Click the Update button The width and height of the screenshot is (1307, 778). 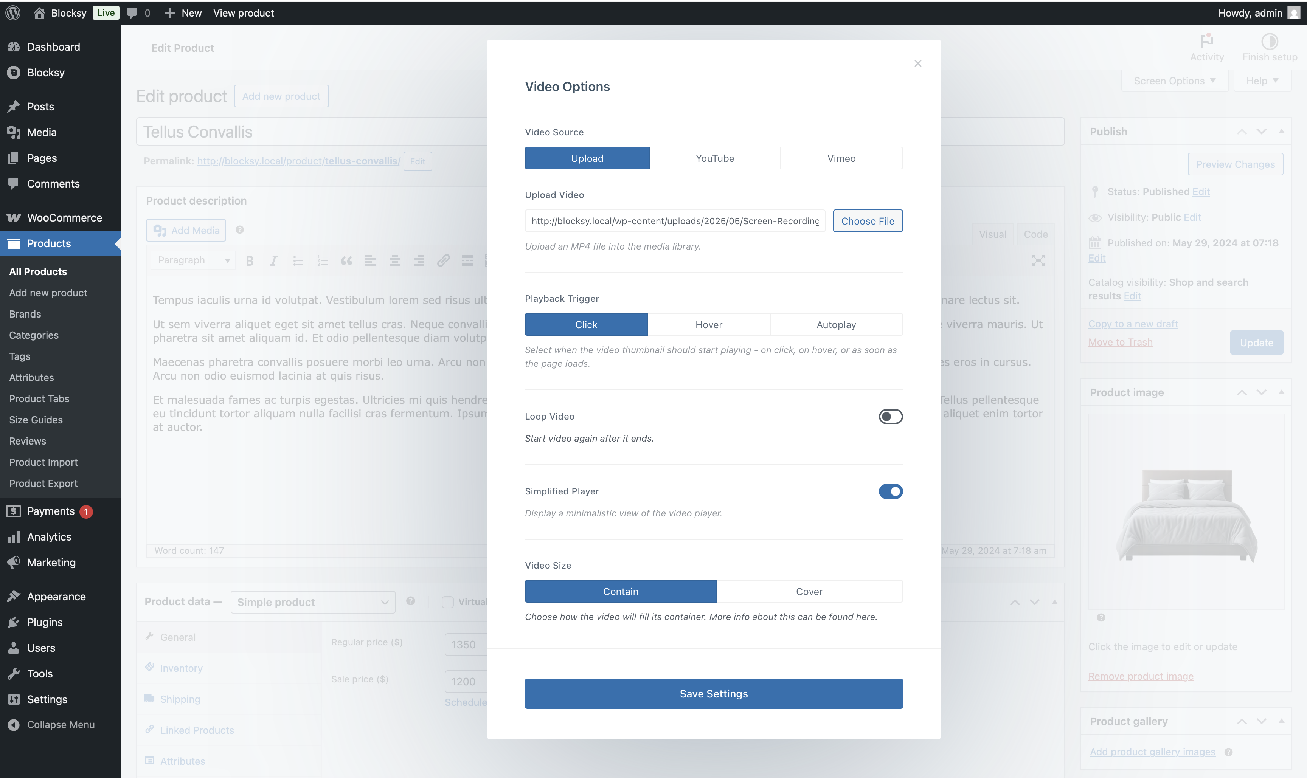coord(1257,343)
